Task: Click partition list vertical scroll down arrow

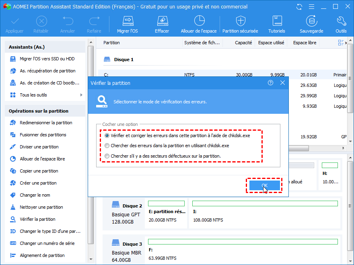Action: pos(350,141)
